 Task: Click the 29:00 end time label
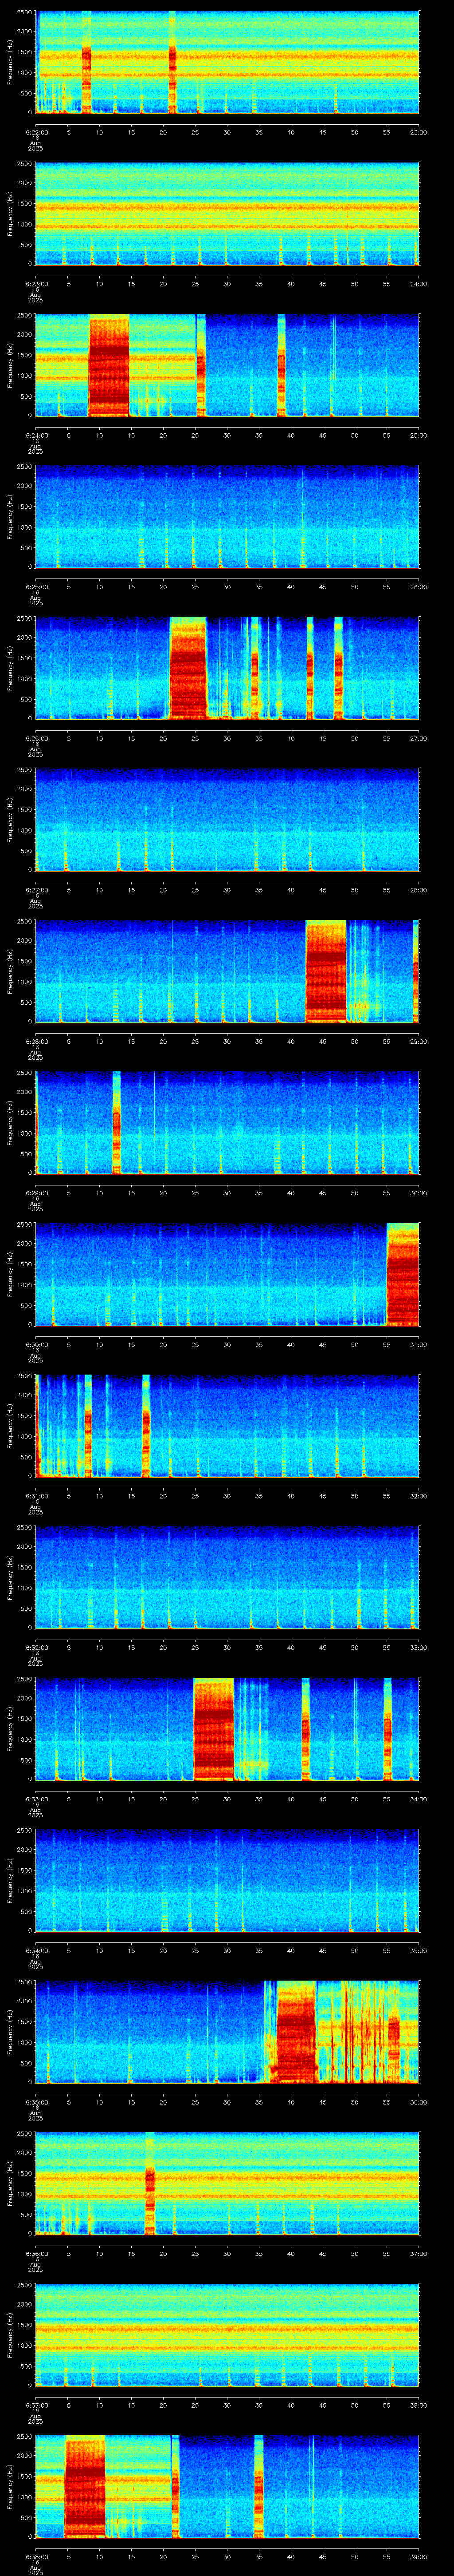tap(418, 1041)
